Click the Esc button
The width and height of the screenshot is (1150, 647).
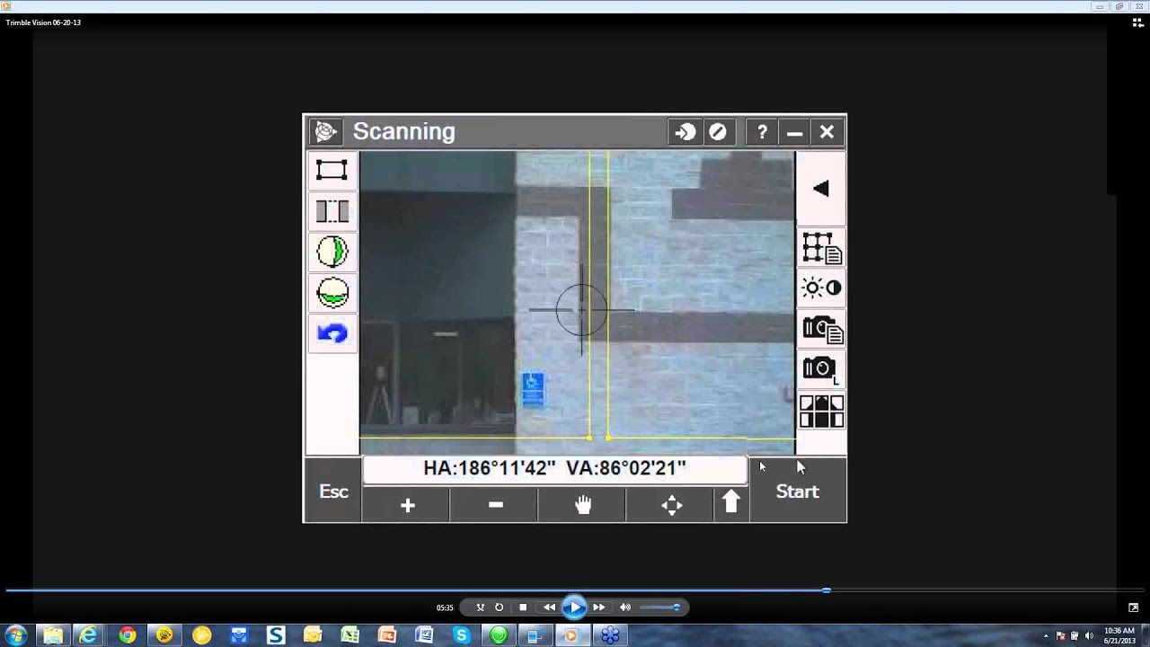click(x=333, y=492)
